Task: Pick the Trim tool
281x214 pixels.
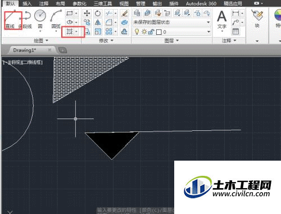Action: pos(109,13)
